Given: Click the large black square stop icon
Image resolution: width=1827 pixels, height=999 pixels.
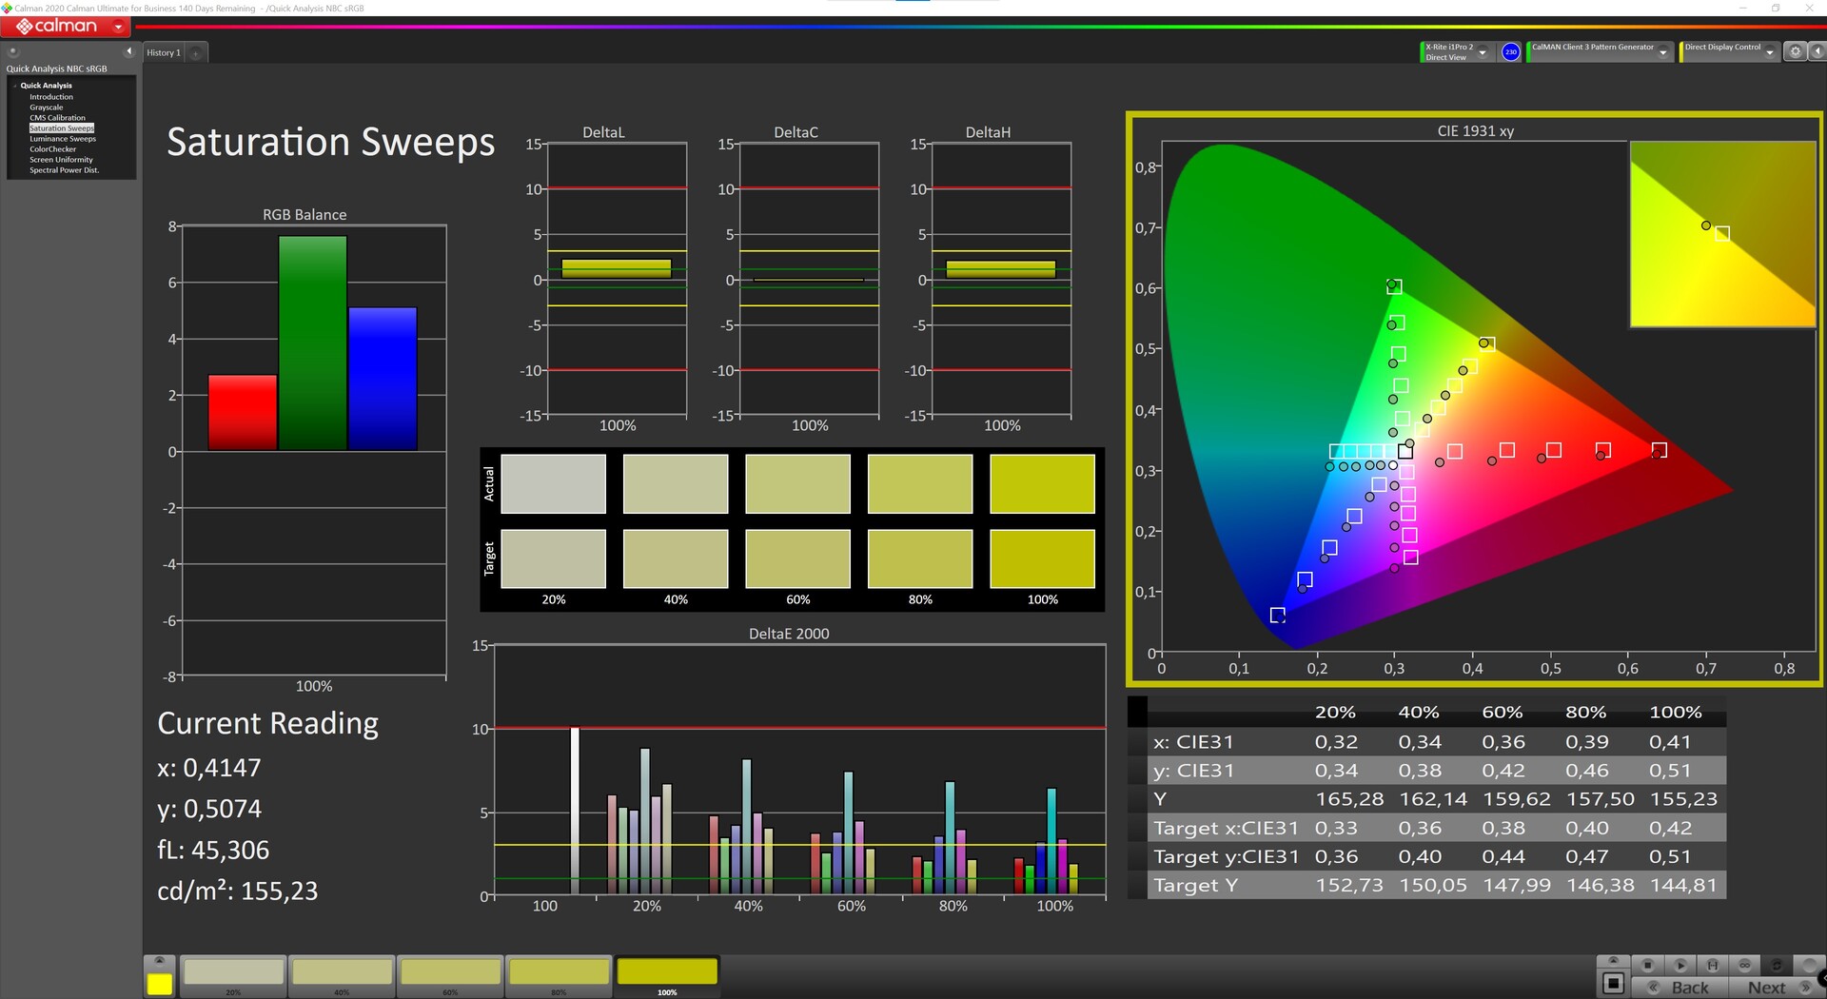Looking at the screenshot, I should [x=1613, y=984].
